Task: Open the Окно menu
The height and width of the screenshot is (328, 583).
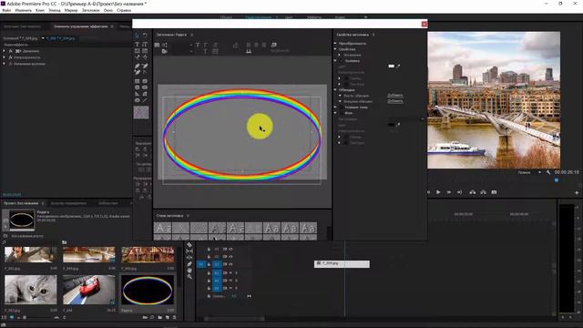Action: pyautogui.click(x=108, y=10)
